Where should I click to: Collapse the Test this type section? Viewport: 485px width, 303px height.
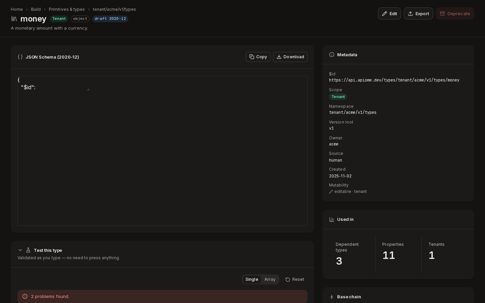(x=20, y=250)
